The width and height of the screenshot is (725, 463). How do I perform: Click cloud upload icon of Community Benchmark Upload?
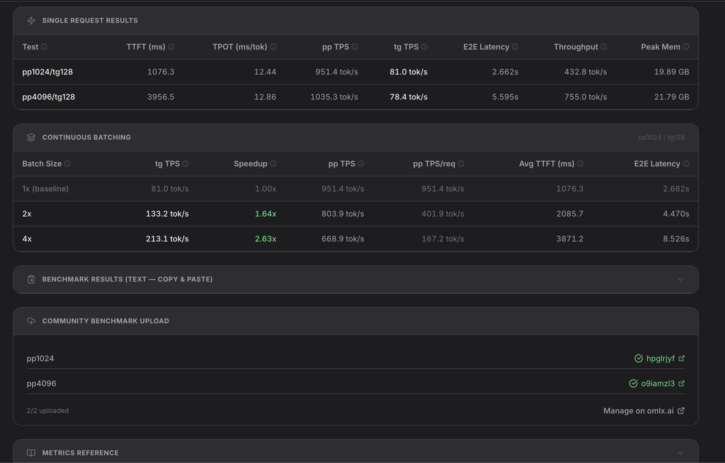pyautogui.click(x=31, y=321)
